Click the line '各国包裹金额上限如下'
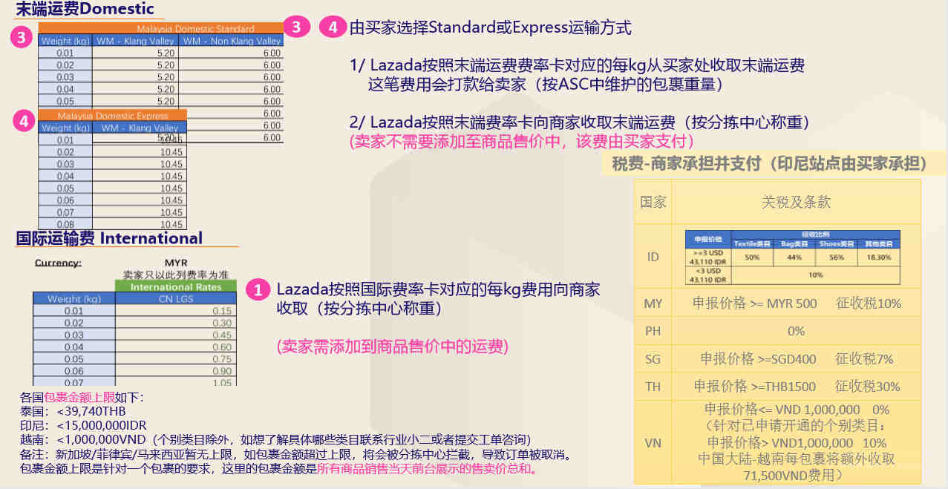The image size is (948, 489). 82,398
